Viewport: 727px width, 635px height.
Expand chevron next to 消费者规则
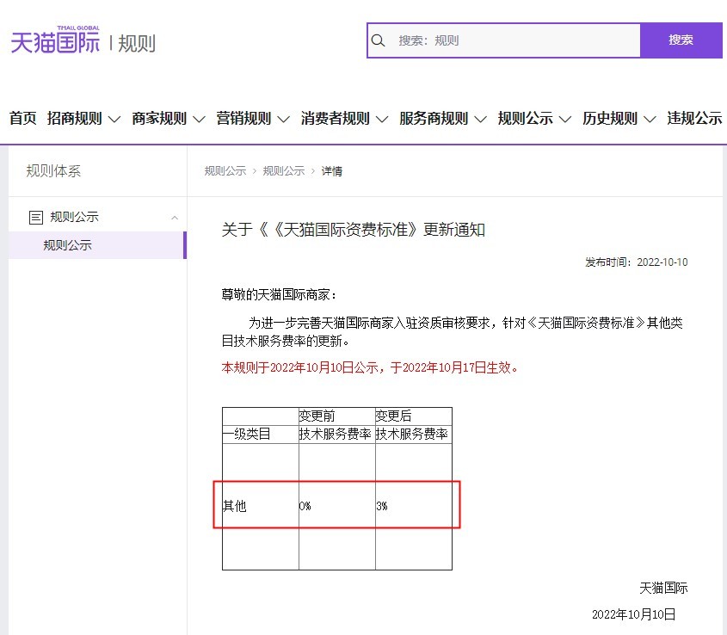click(382, 120)
